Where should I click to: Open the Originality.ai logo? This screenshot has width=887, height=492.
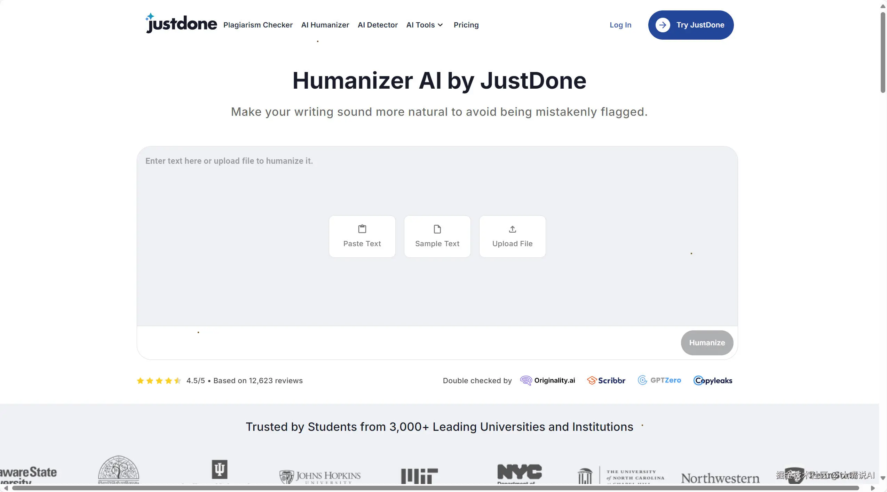click(x=547, y=380)
